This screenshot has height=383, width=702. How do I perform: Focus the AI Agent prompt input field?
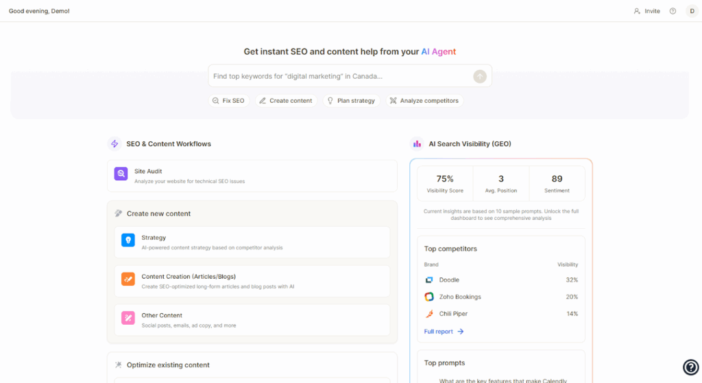[x=339, y=76]
